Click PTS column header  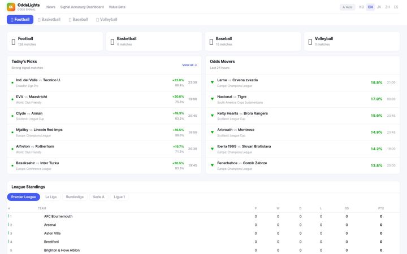click(381, 208)
